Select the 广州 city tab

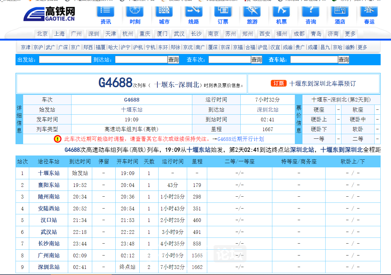pos(77,34)
